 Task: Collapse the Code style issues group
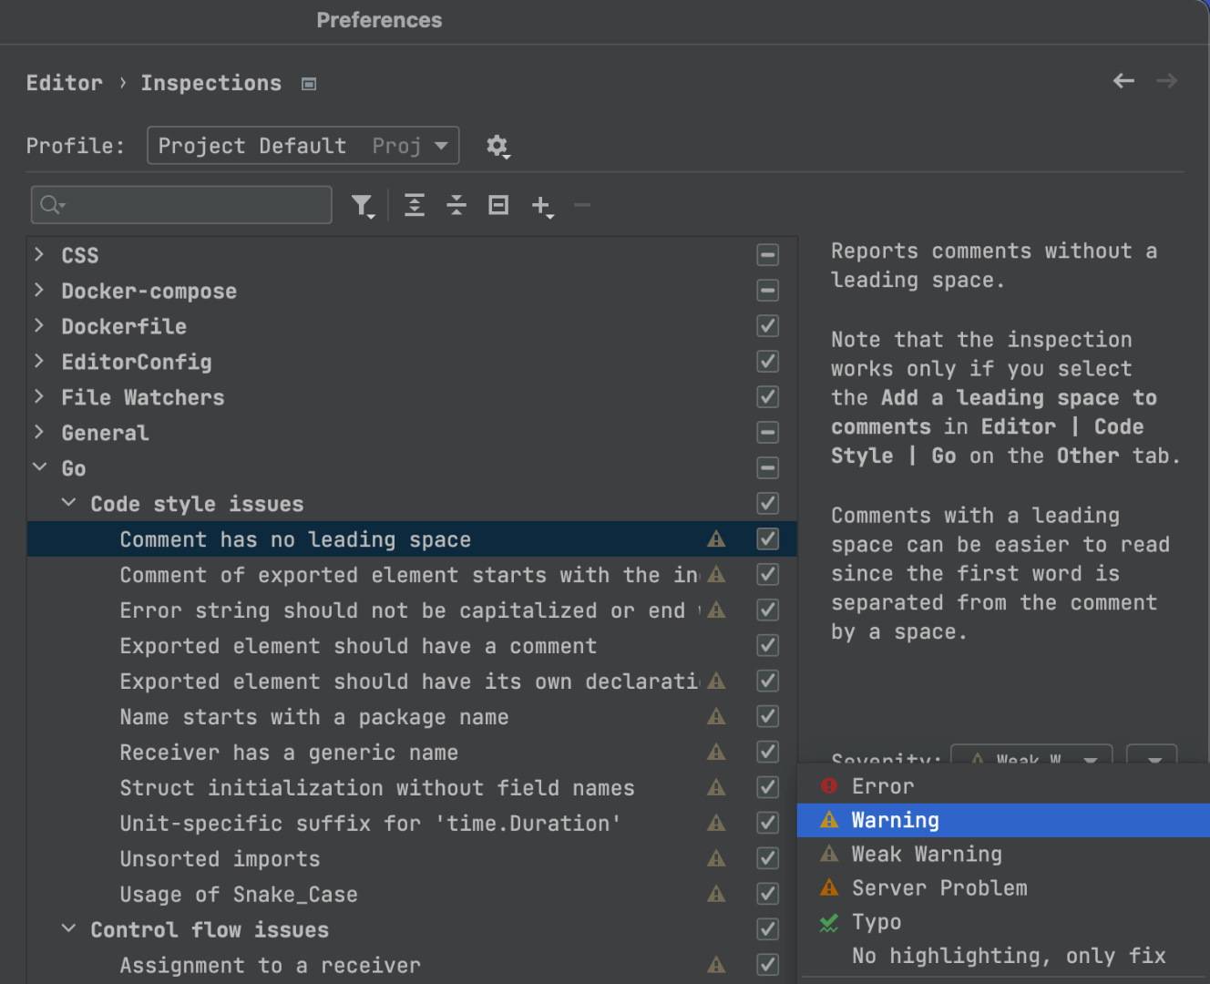[68, 504]
